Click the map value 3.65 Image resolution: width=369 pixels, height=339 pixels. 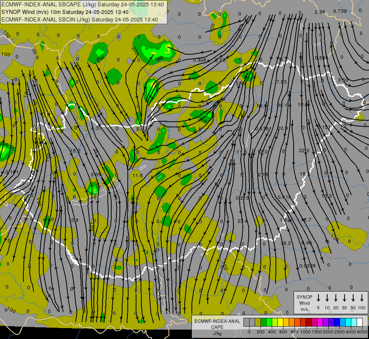coord(96,174)
